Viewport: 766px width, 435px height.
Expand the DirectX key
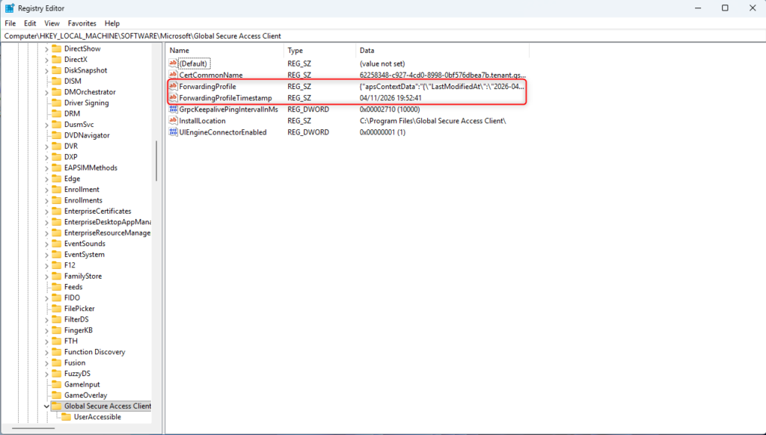tap(46, 60)
